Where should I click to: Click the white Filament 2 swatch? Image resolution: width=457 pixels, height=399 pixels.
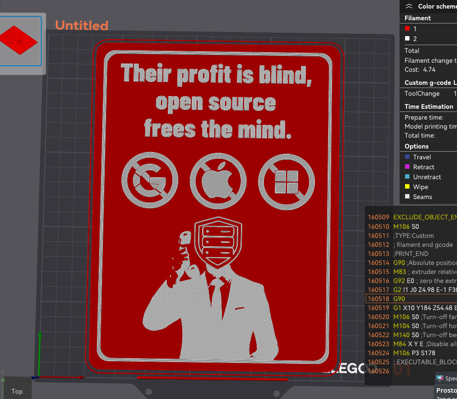pos(407,38)
